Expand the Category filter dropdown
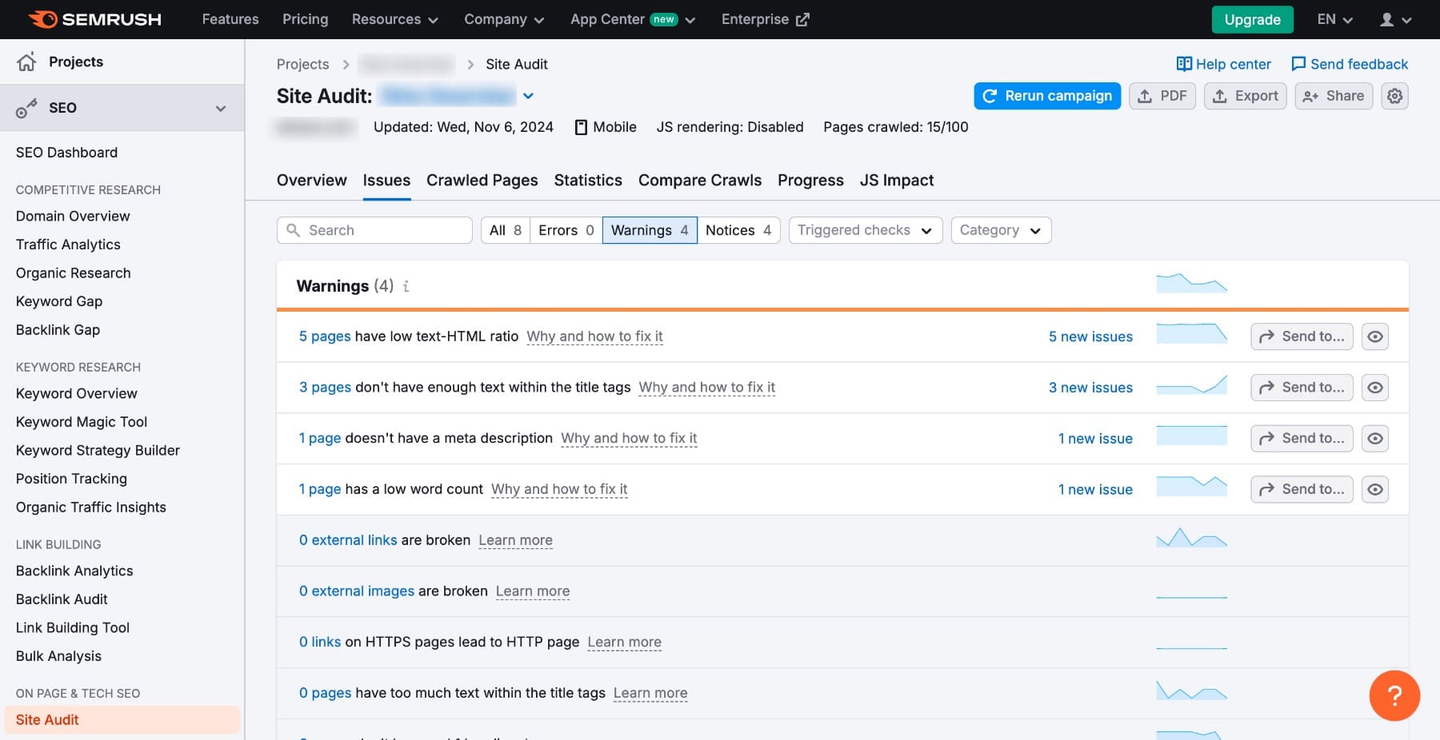1440x740 pixels. point(1000,230)
